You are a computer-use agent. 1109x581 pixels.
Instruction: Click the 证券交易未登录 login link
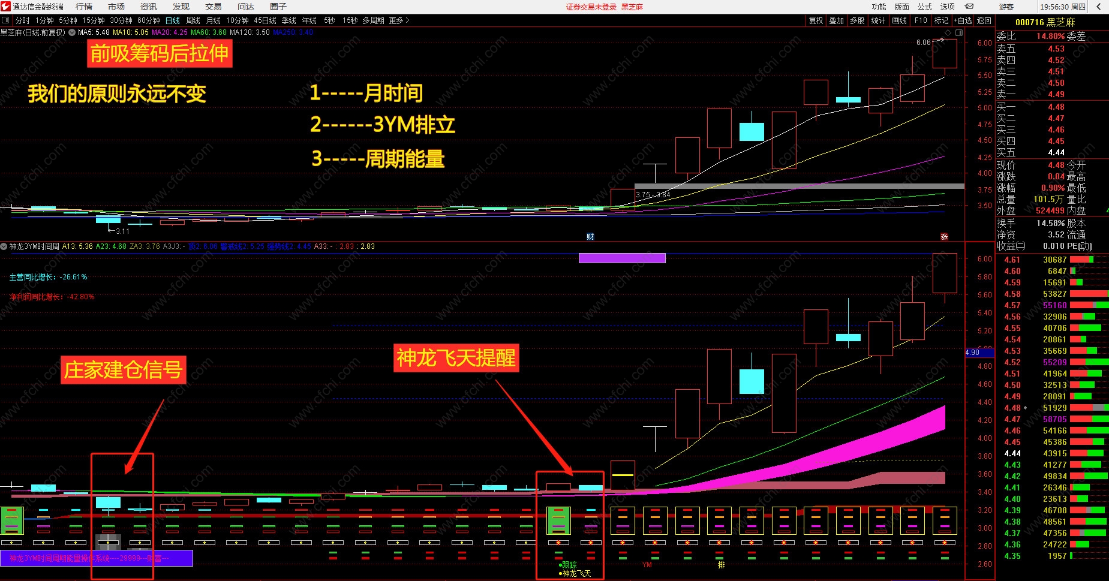[591, 7]
